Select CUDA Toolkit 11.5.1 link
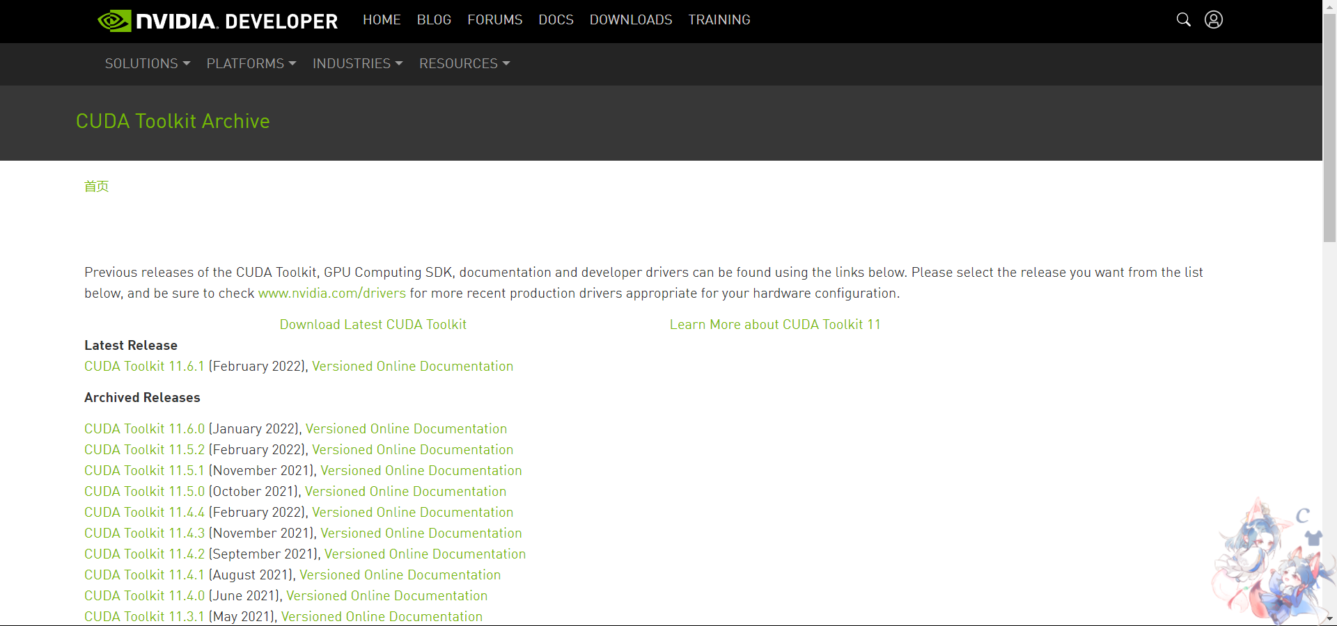This screenshot has height=626, width=1337. (x=145, y=470)
